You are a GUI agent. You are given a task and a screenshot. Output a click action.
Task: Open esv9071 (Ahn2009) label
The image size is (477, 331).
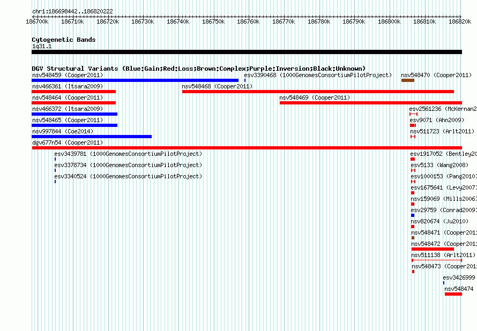pos(437,120)
